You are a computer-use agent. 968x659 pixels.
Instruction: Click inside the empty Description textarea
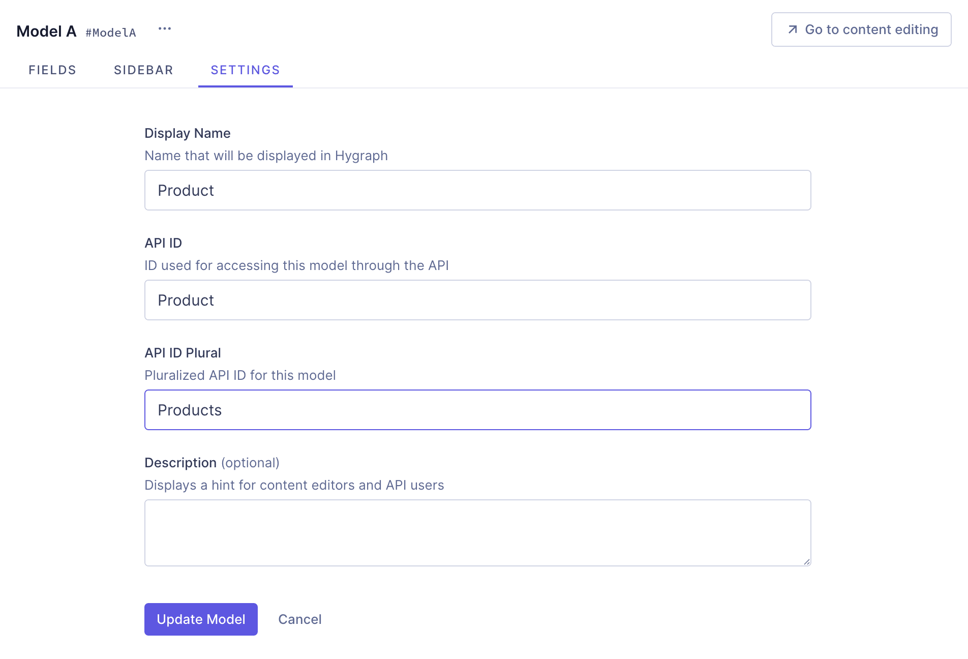tap(477, 532)
